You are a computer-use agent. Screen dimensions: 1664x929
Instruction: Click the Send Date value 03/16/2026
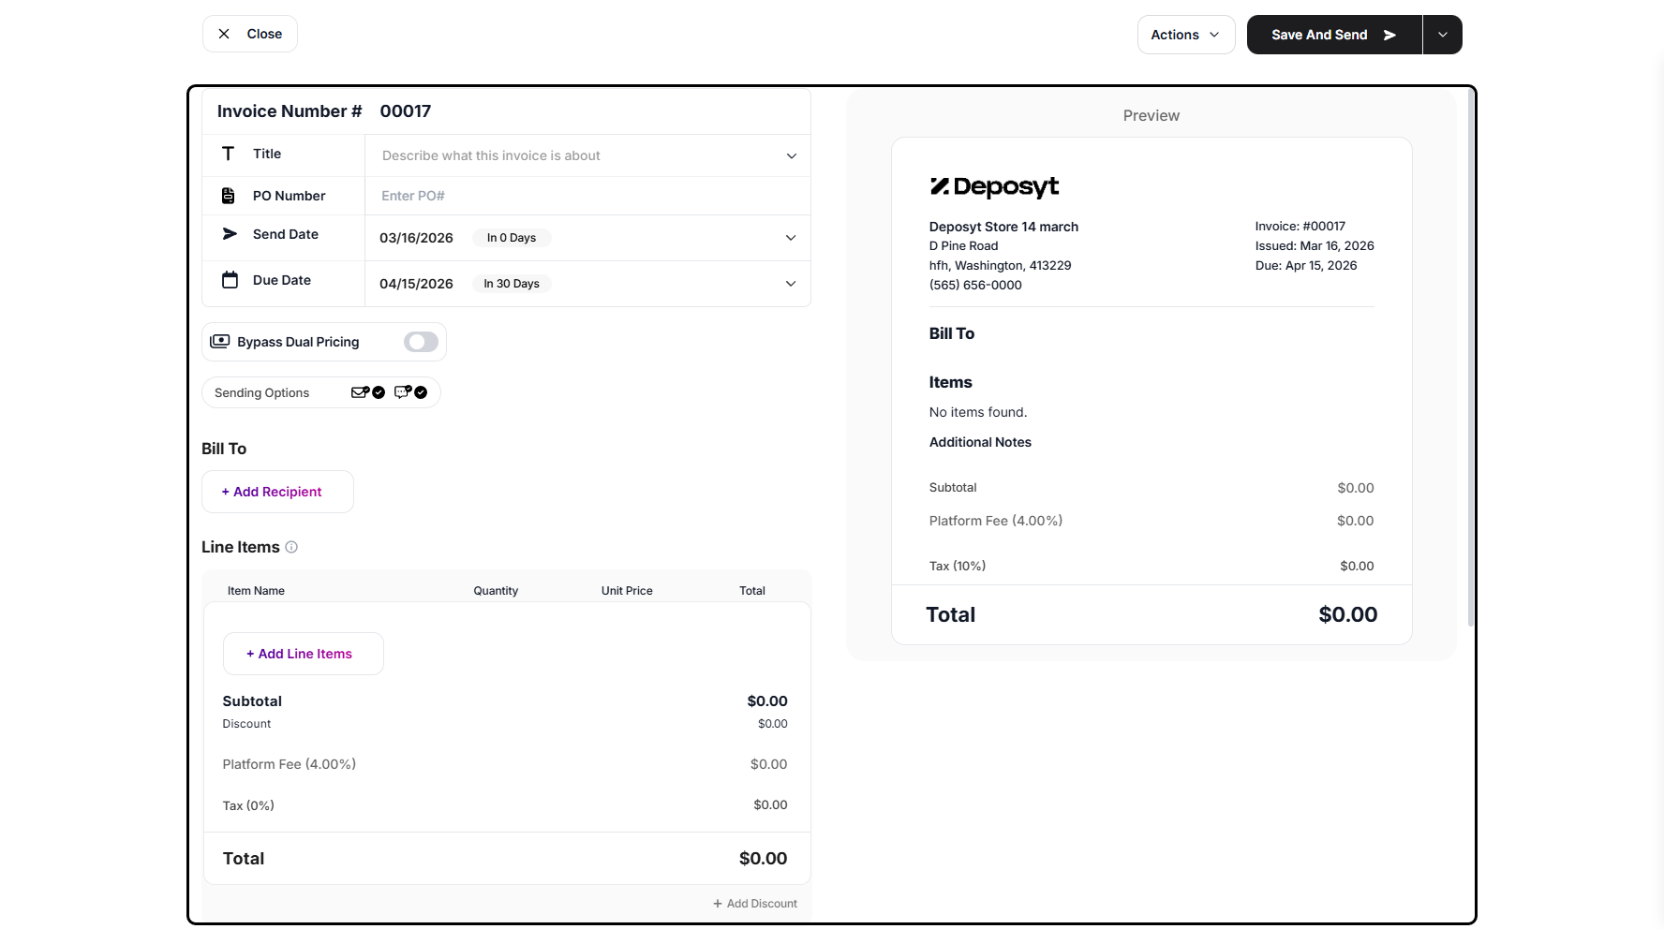(416, 238)
